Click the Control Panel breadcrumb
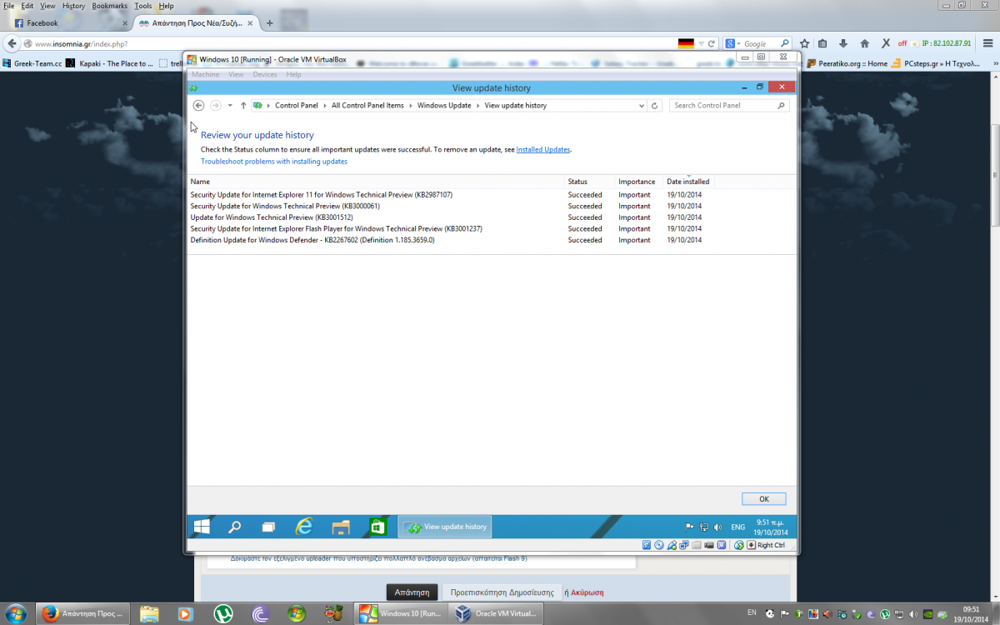Viewport: 1000px width, 625px height. [297, 106]
